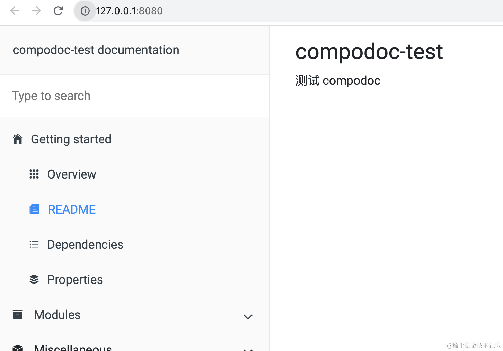Screen dimensions: 503x351
Task: Expand the Miscellaneous section chevron
Action: click(x=248, y=349)
